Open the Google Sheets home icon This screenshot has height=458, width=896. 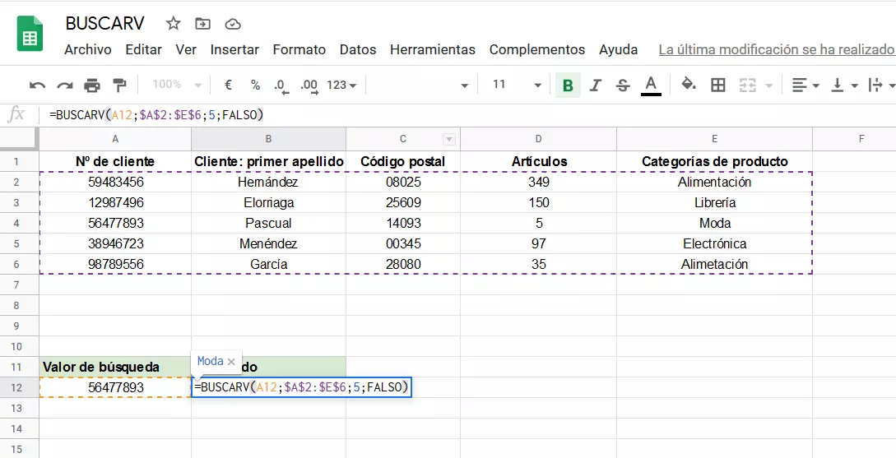30,35
